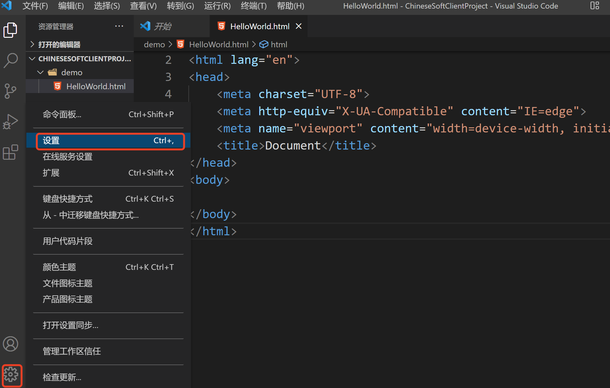Close the HelloWorld.html editor tab
The height and width of the screenshot is (388, 610).
[x=299, y=26]
